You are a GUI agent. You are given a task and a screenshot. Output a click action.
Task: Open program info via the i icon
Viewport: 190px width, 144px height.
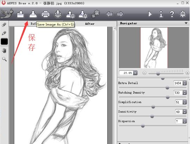point(161,14)
